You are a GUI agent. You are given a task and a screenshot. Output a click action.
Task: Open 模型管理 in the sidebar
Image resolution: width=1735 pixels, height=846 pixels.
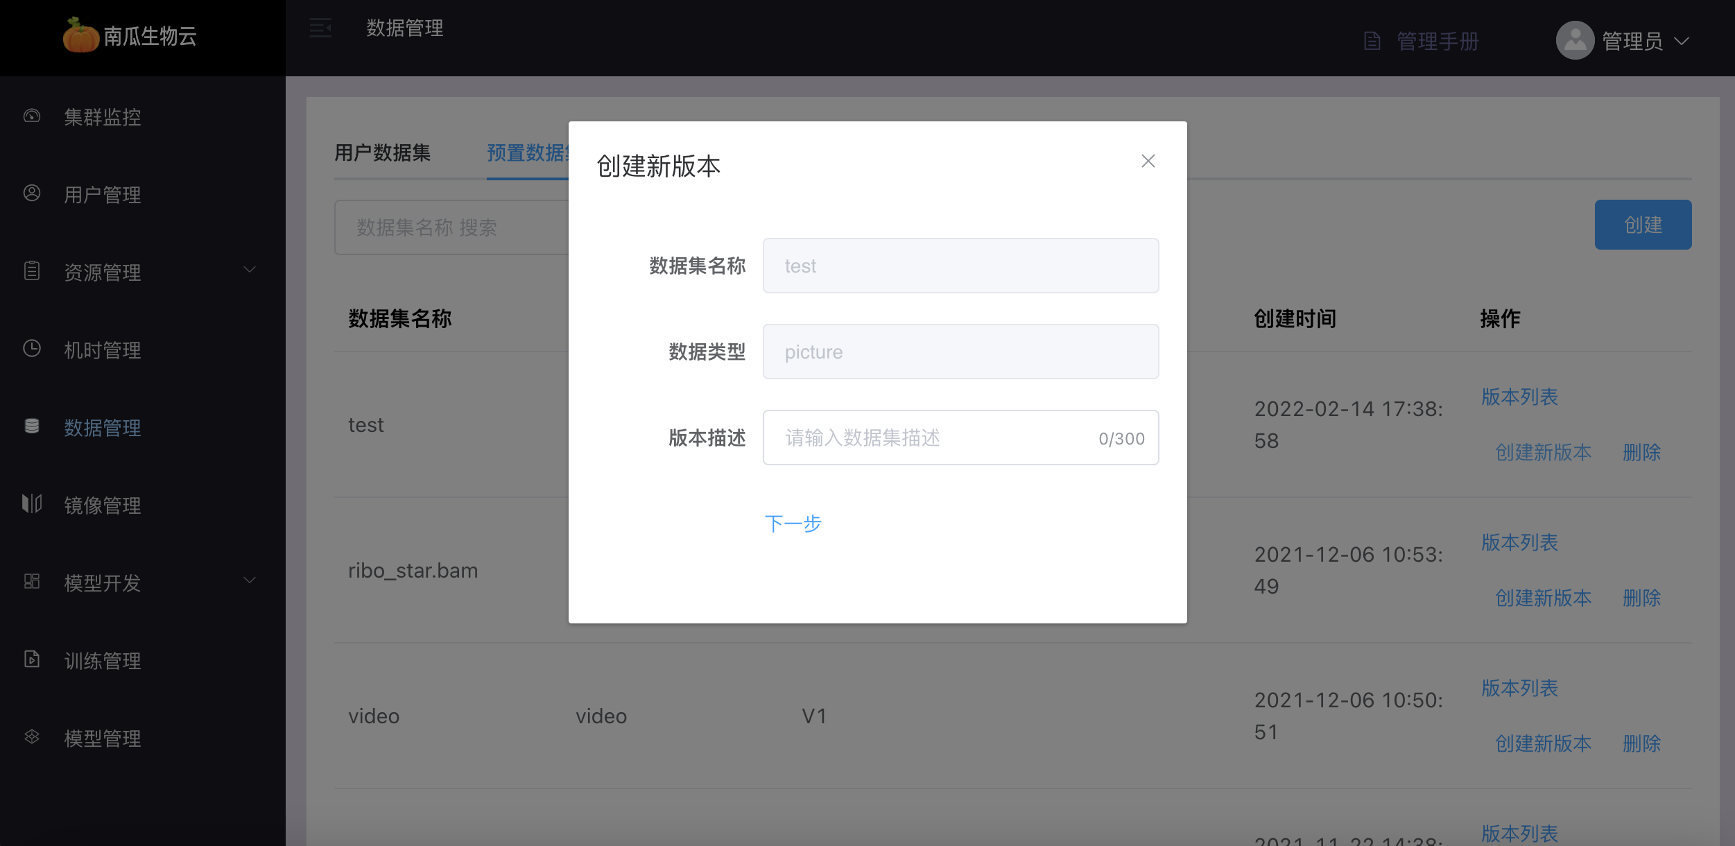(x=103, y=739)
